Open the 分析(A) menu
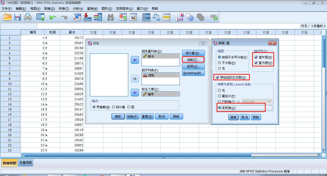Image resolution: width=327 pixels, height=176 pixels. tap(78, 8)
